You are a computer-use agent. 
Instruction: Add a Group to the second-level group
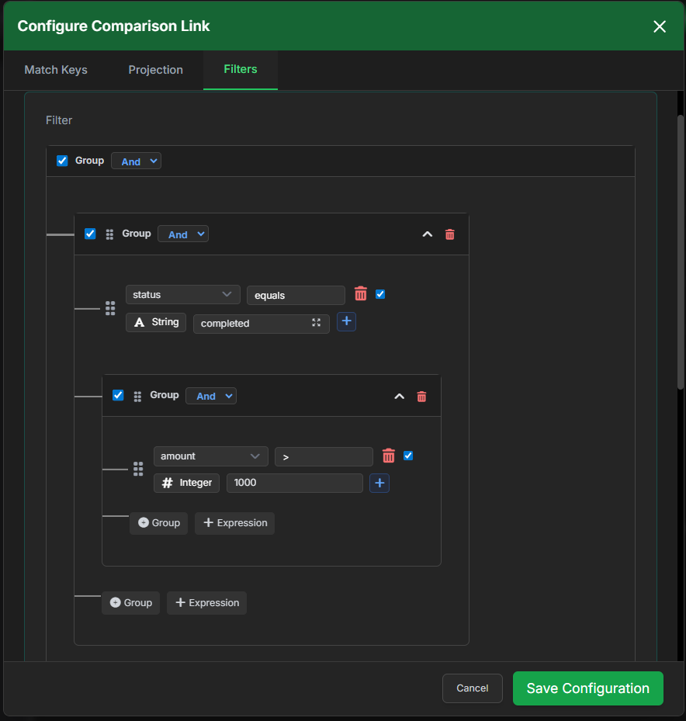click(130, 603)
